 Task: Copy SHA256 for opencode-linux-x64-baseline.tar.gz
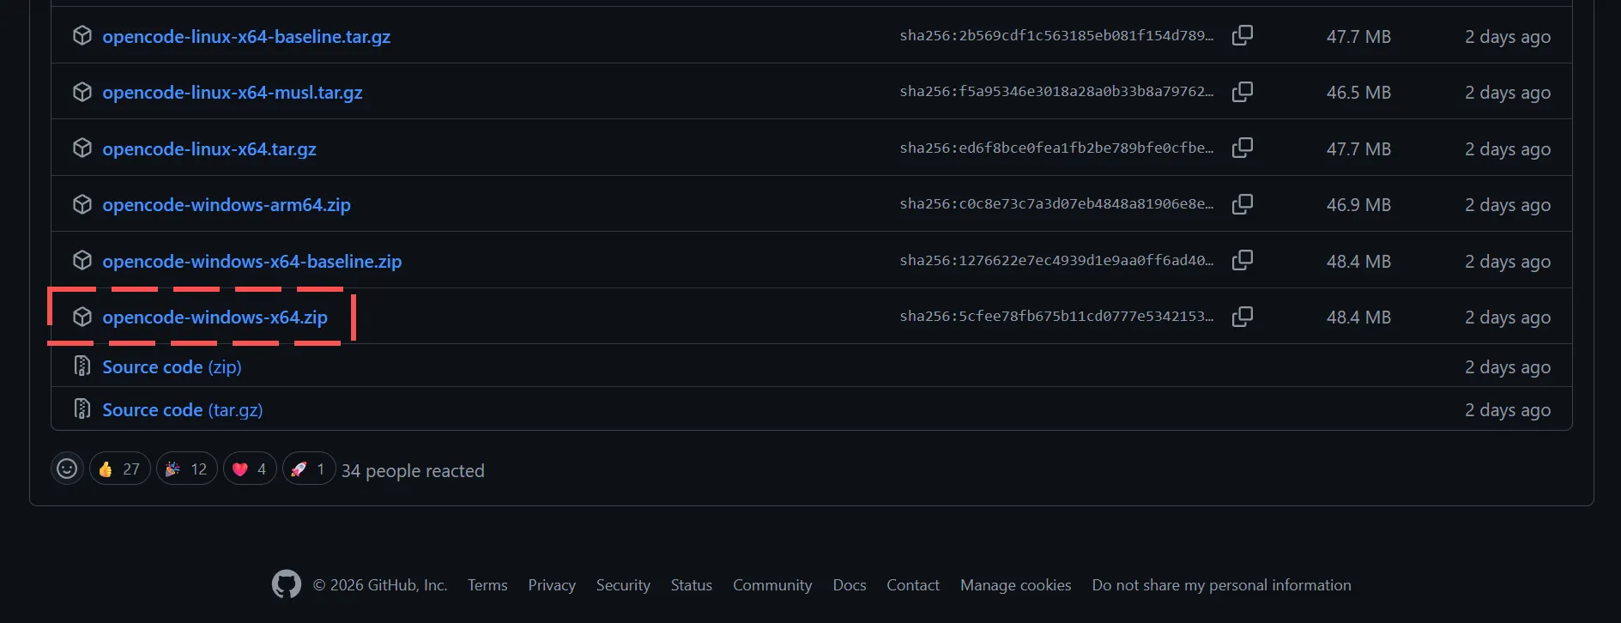(1242, 36)
